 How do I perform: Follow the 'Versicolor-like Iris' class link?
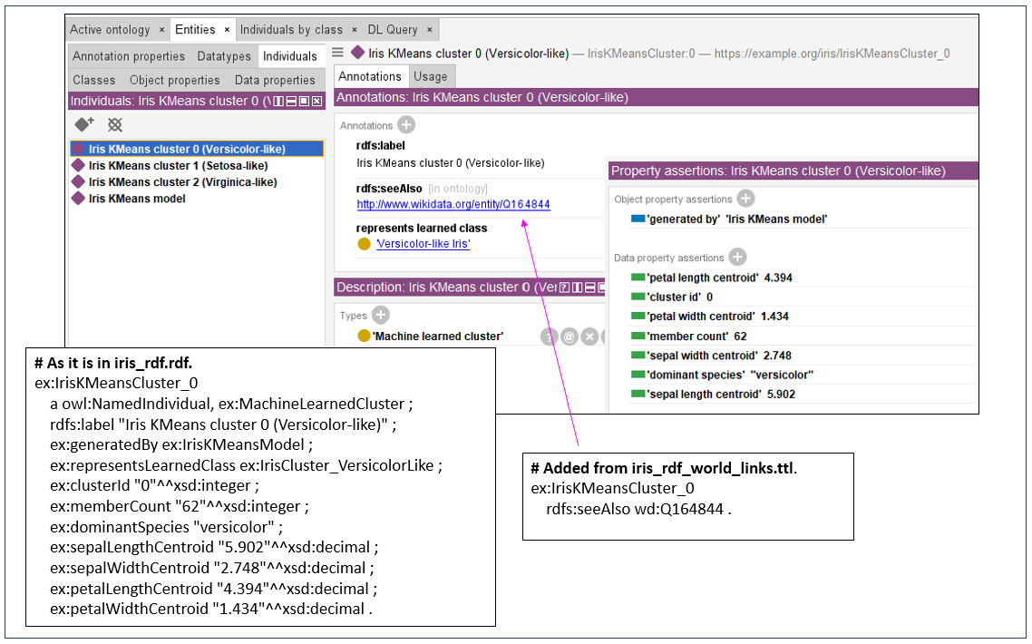pyautogui.click(x=424, y=244)
